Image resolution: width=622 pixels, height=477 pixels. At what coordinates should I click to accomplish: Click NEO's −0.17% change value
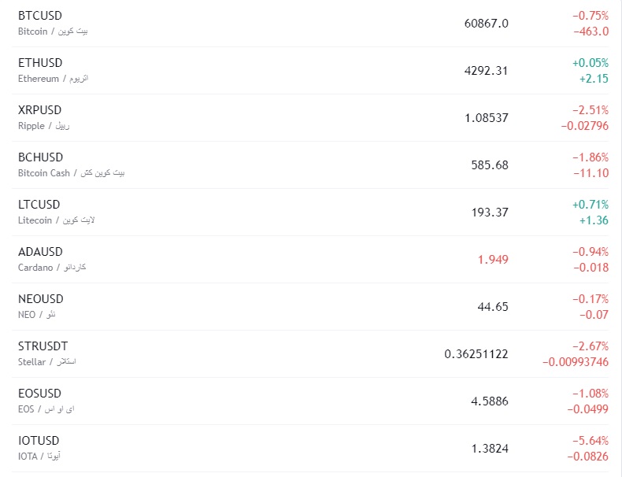point(591,299)
